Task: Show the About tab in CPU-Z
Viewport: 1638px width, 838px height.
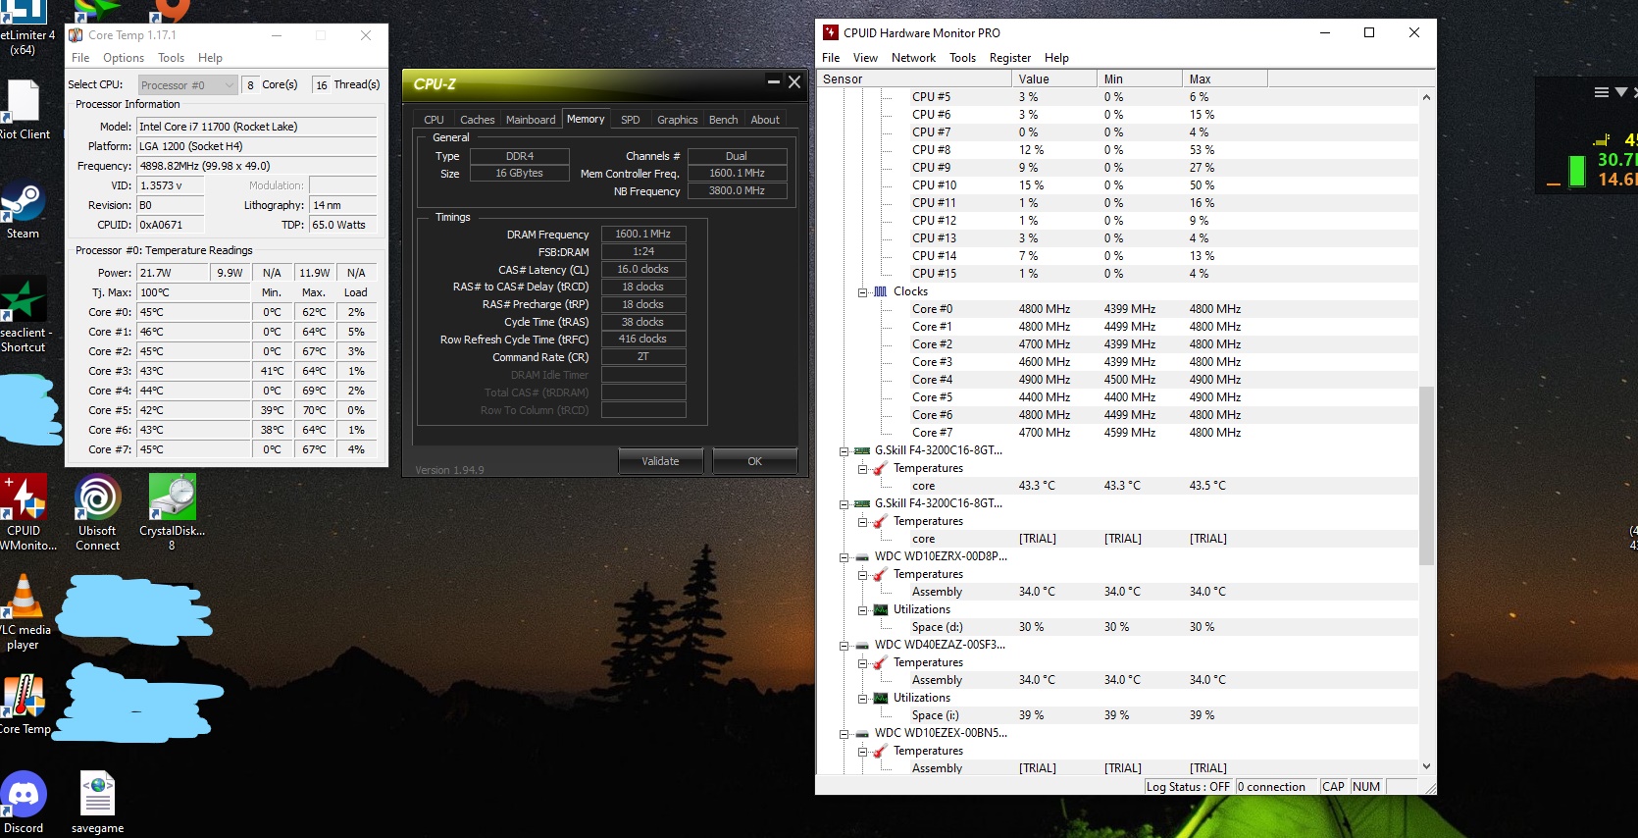Action: [x=765, y=120]
